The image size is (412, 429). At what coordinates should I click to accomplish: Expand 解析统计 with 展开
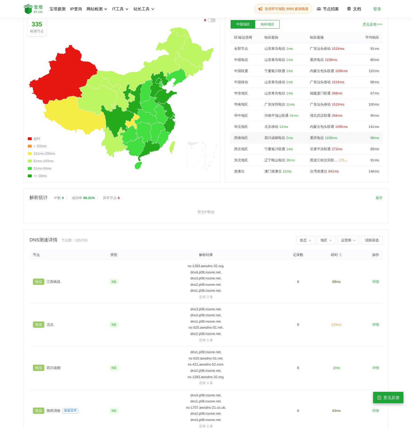379,198
